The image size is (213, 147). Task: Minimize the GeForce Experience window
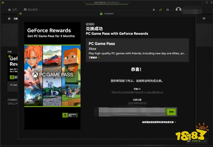202,2
